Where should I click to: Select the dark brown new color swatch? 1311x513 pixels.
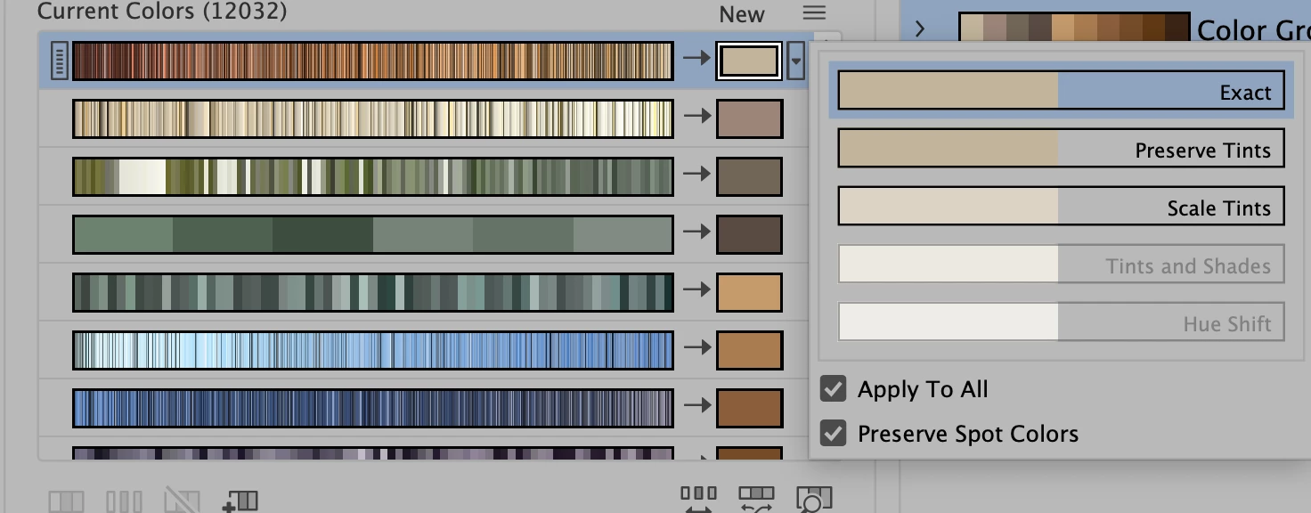click(749, 234)
